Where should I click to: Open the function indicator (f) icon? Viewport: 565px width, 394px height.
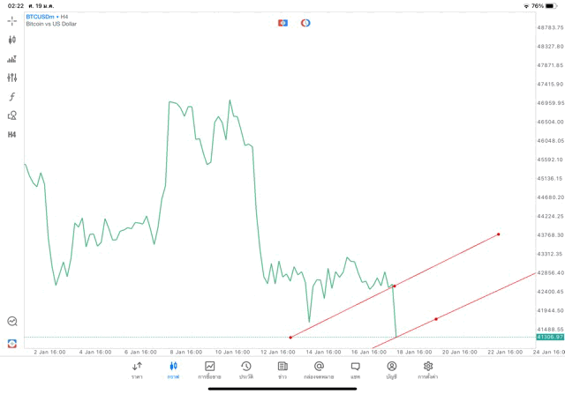click(12, 97)
